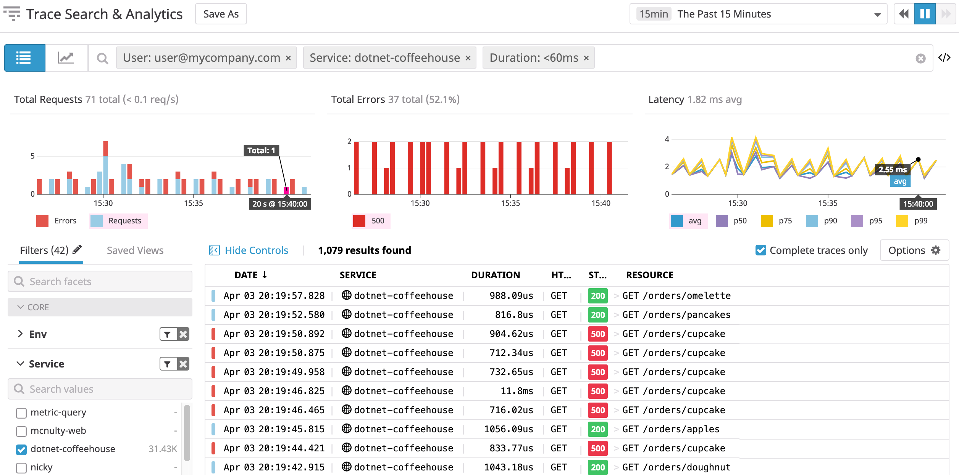The width and height of the screenshot is (959, 475).
Task: Switch to the Saved Views tab
Action: click(135, 250)
